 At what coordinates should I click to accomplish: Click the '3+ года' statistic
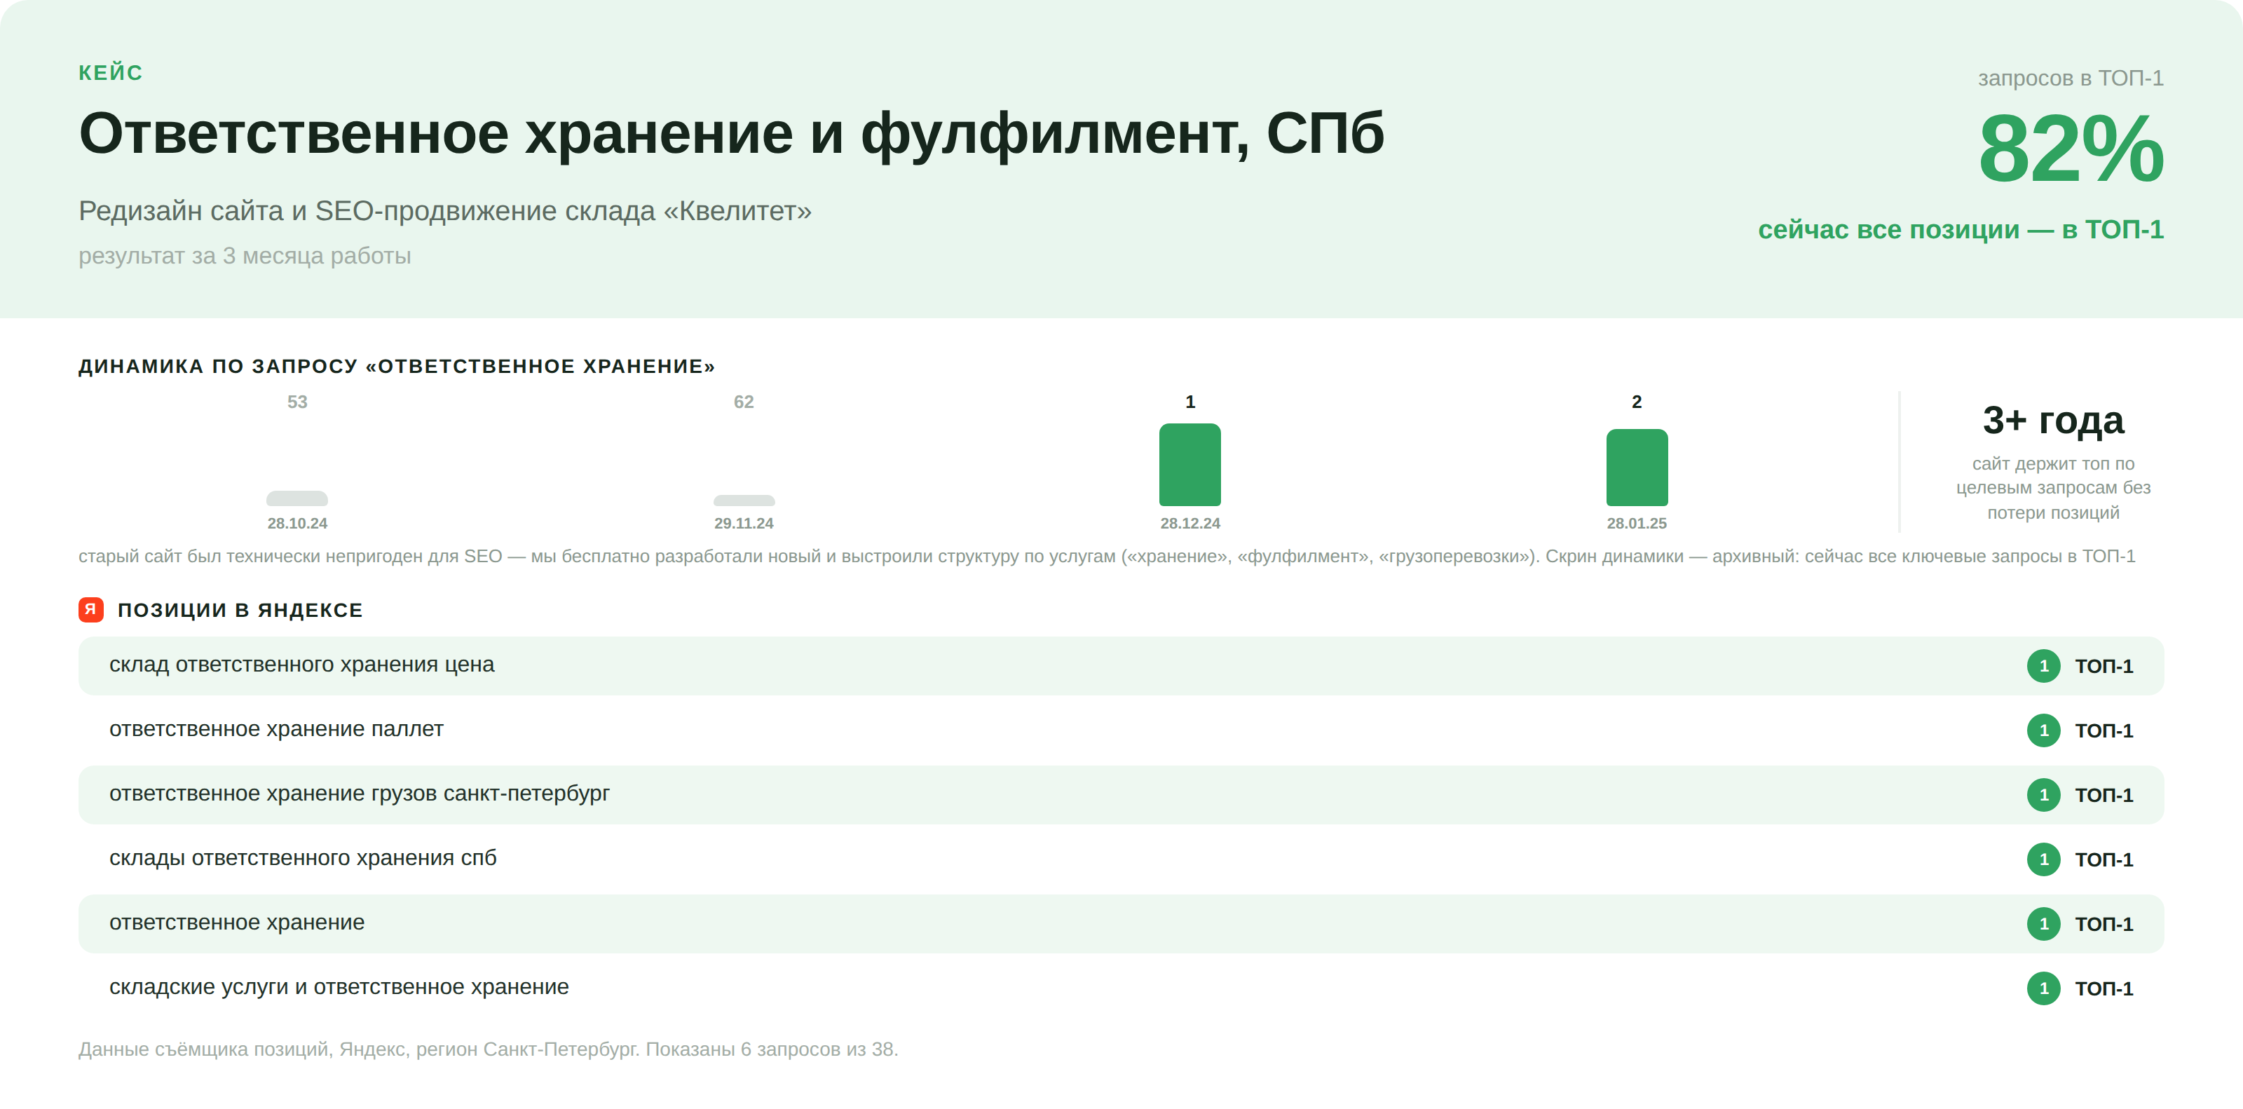click(x=2053, y=421)
